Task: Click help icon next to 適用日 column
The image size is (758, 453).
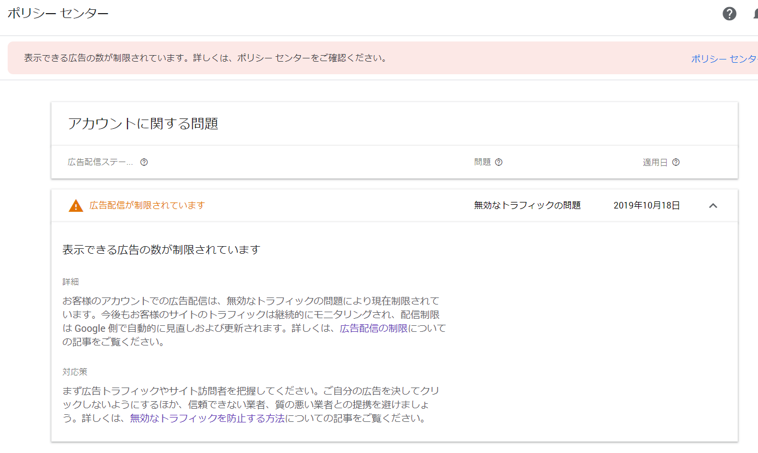Action: [675, 162]
